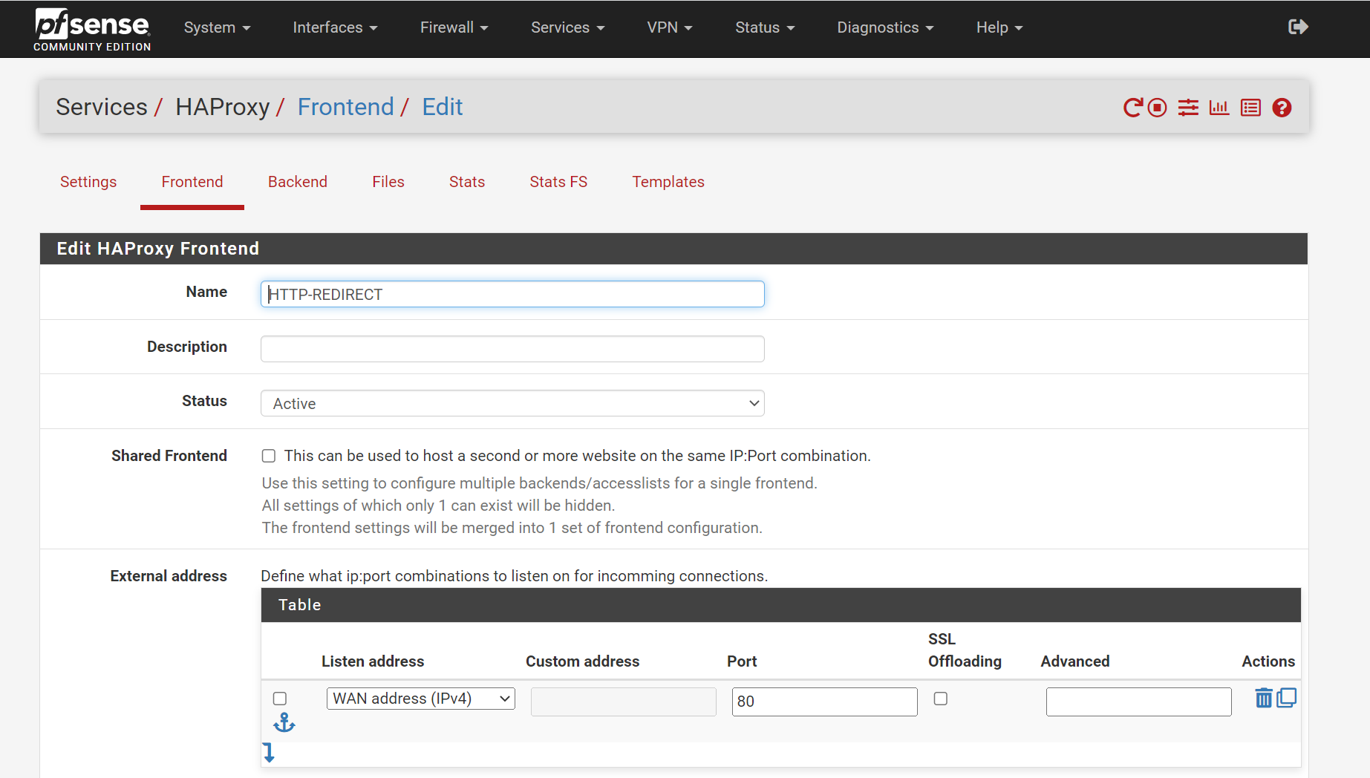Switch to the Templates tab
Viewport: 1370px width, 778px height.
point(668,182)
